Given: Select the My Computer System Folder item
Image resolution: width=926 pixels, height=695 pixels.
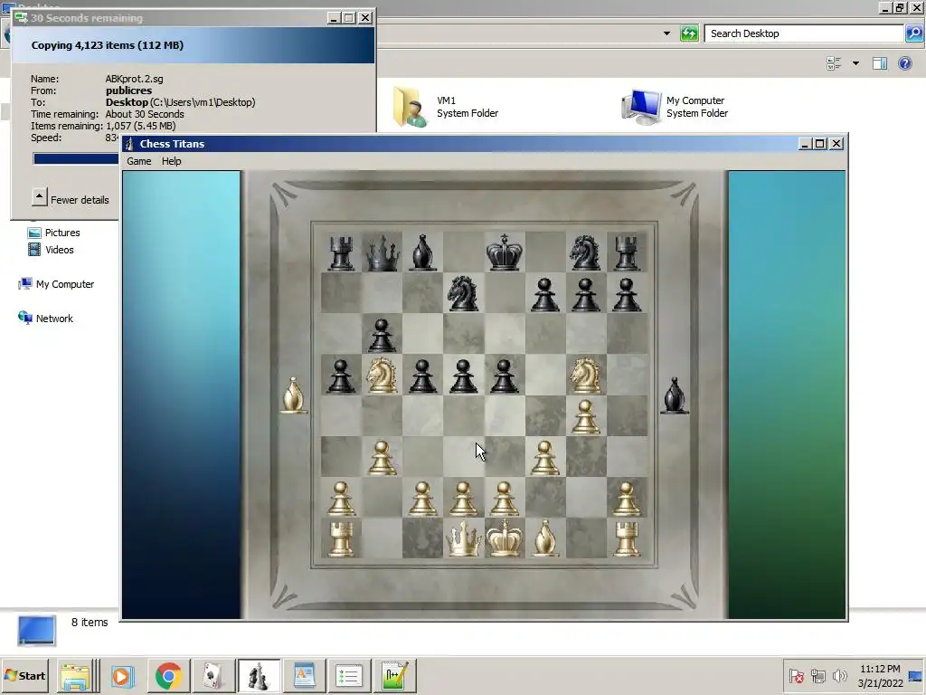Looking at the screenshot, I should pos(675,107).
